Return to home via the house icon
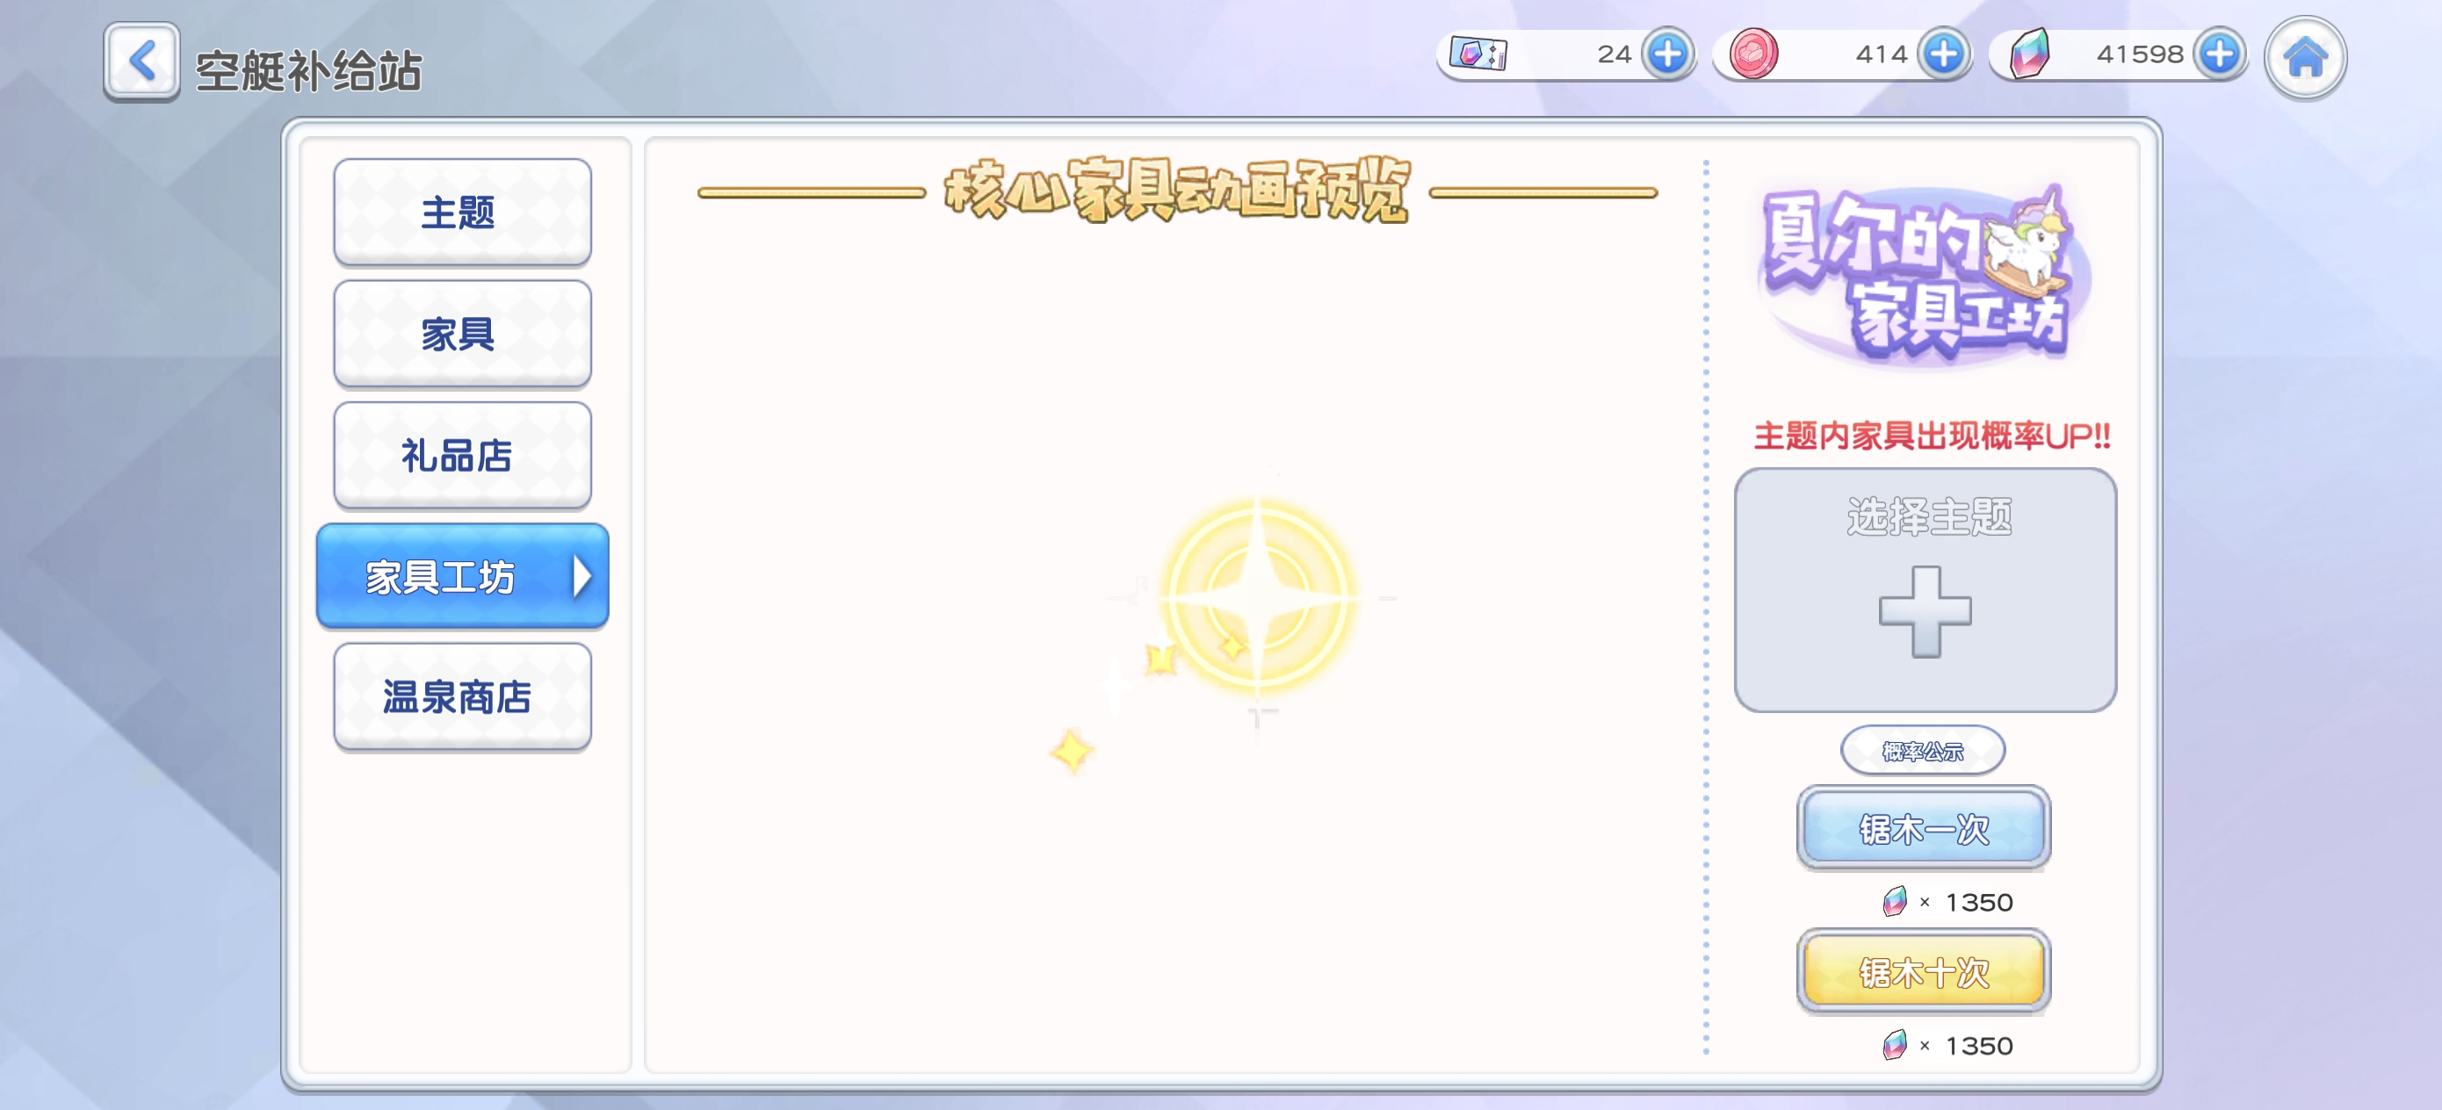Viewport: 2442px width, 1110px height. pyautogui.click(x=2305, y=57)
